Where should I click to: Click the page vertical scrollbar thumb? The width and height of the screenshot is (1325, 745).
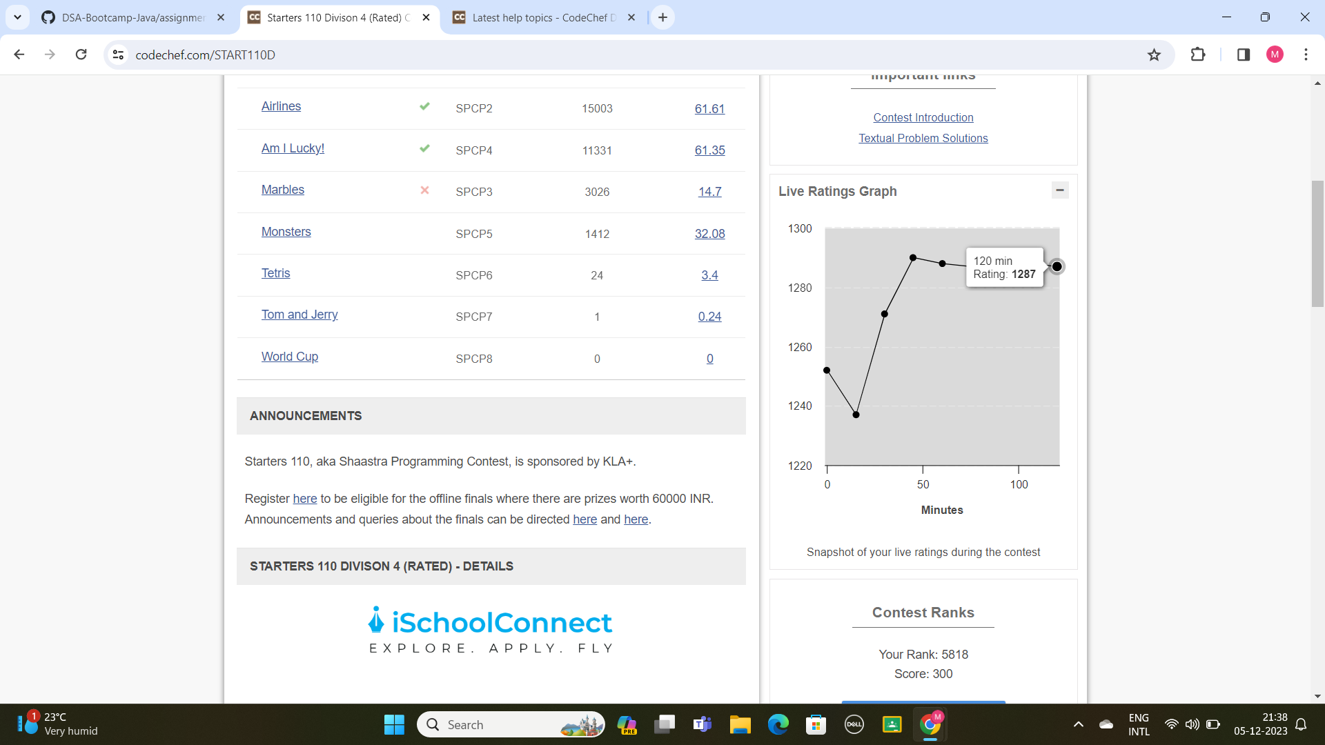[x=1317, y=243]
